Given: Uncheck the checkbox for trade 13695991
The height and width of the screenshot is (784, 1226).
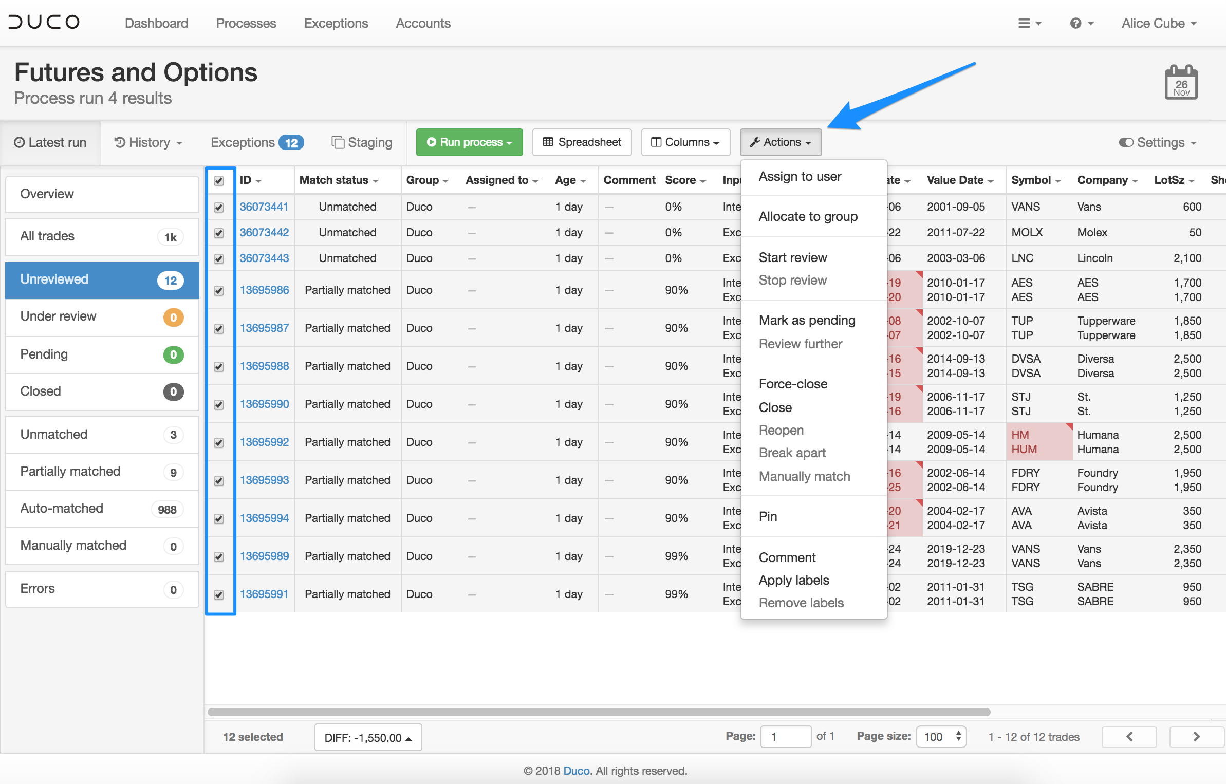Looking at the screenshot, I should pos(219,595).
